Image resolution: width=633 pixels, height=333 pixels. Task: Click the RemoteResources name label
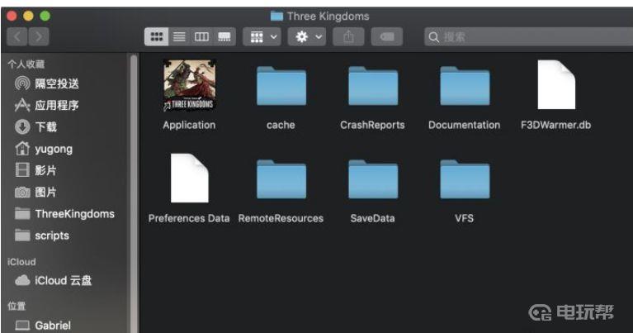pyautogui.click(x=281, y=219)
